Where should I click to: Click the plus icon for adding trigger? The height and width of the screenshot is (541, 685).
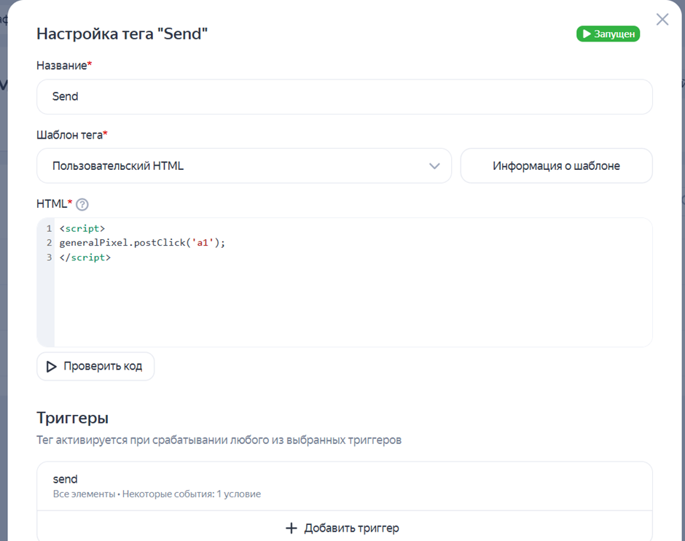pyautogui.click(x=291, y=528)
